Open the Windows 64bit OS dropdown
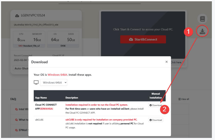The image size is (215, 140). (x=53, y=82)
